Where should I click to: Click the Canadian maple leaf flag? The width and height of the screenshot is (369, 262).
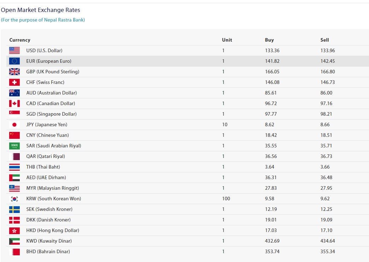pyautogui.click(x=14, y=103)
